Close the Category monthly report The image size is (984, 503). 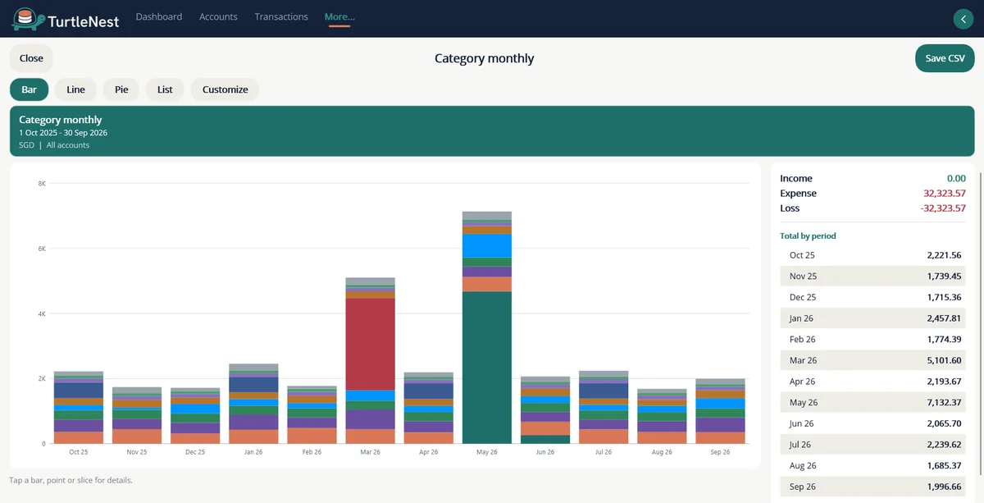tap(31, 58)
